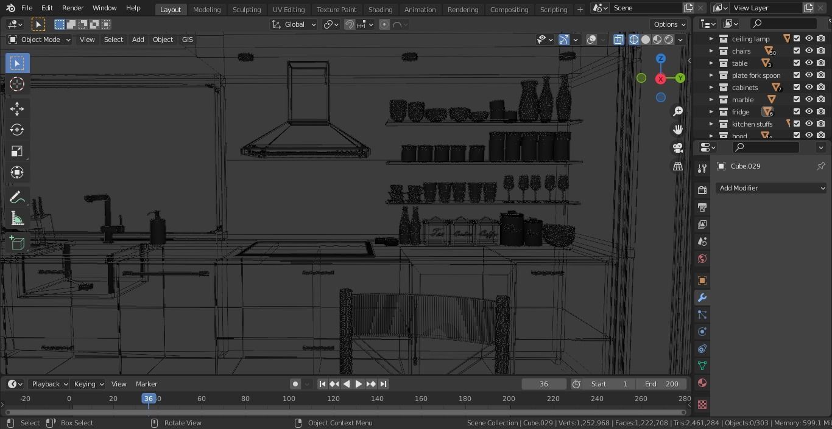Open the File menu
832x429 pixels.
(x=27, y=8)
